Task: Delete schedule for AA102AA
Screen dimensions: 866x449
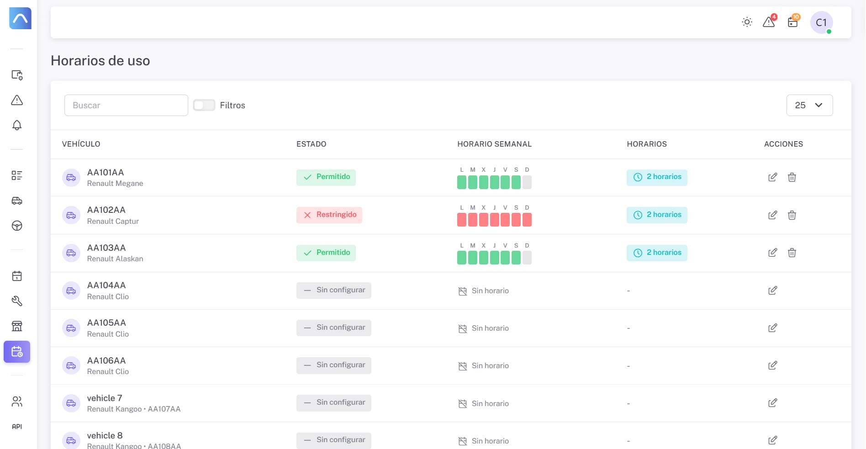Action: [792, 215]
